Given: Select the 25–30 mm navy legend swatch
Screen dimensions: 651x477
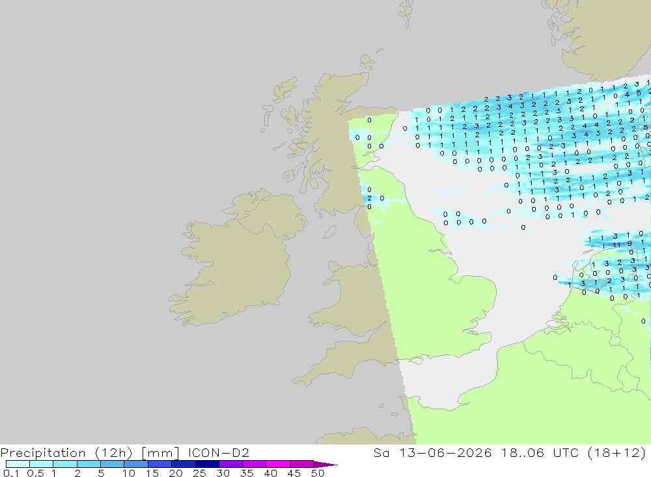Looking at the screenshot, I should [207, 464].
